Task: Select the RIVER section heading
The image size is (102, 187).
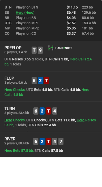Action: pos(10,139)
